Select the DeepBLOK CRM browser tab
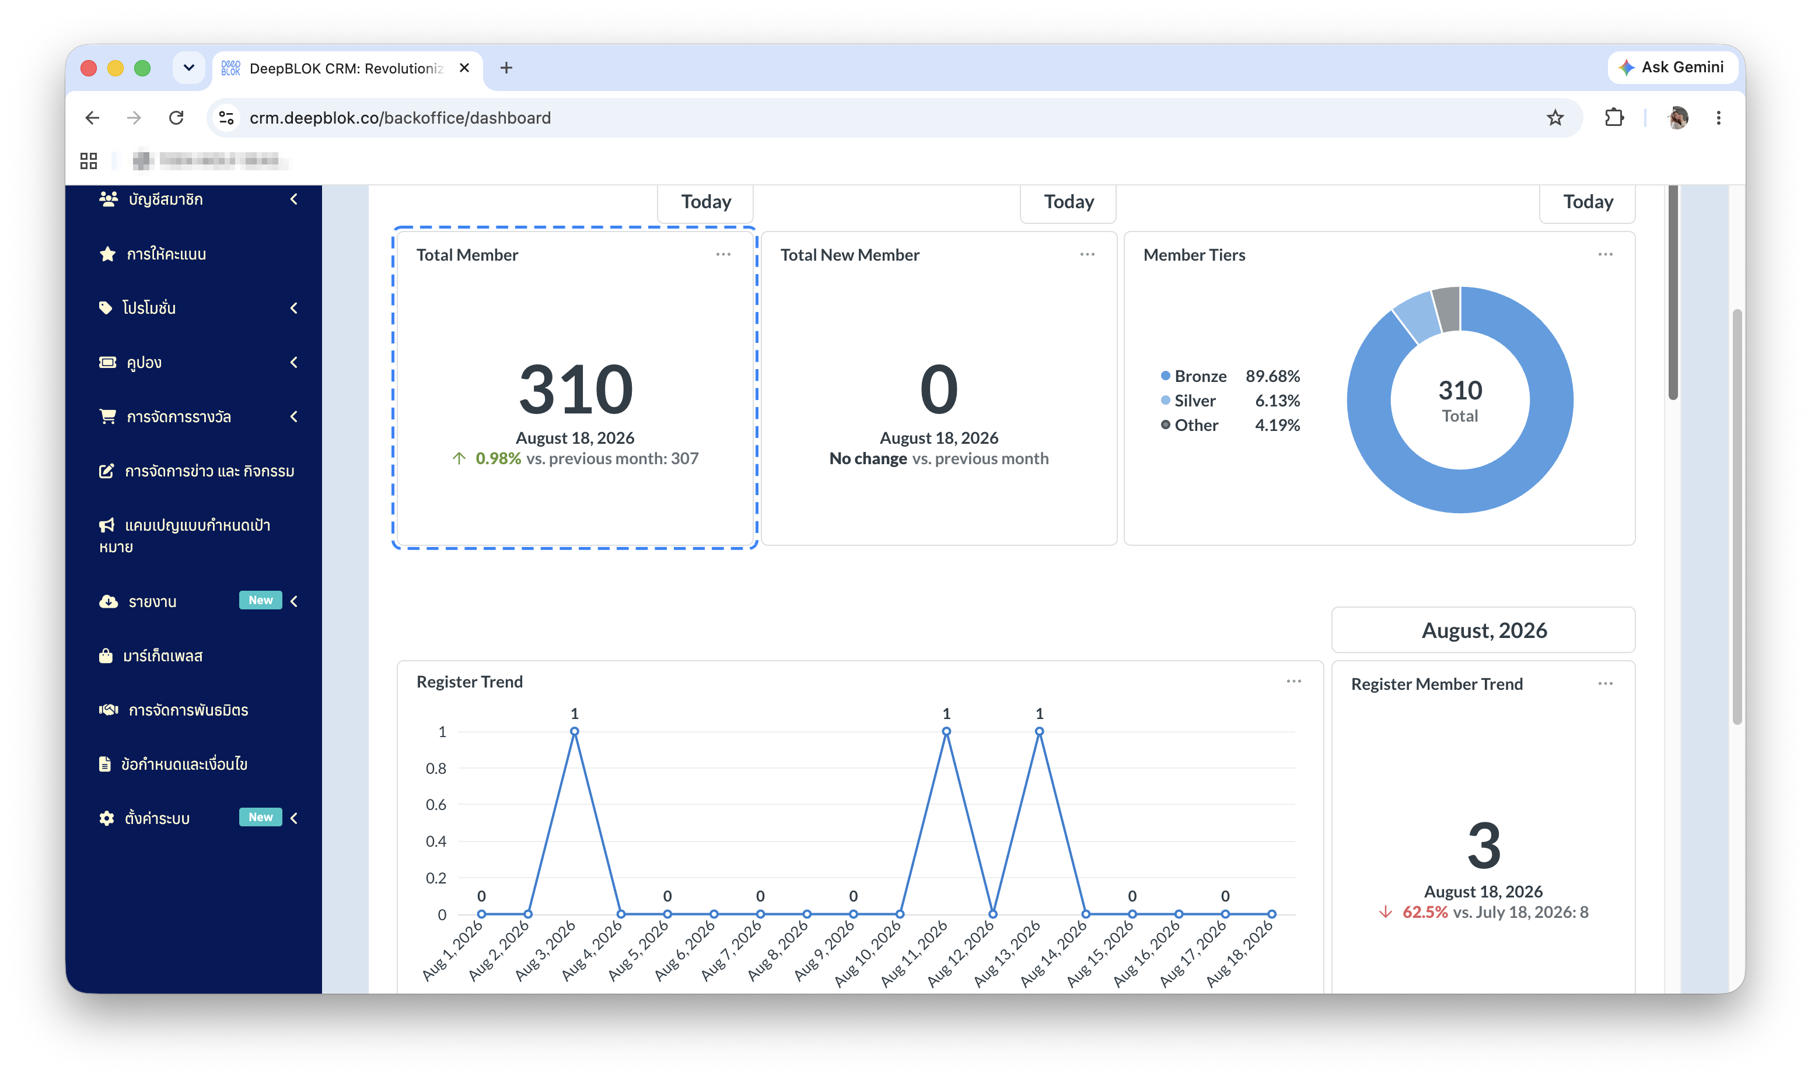 (x=347, y=68)
